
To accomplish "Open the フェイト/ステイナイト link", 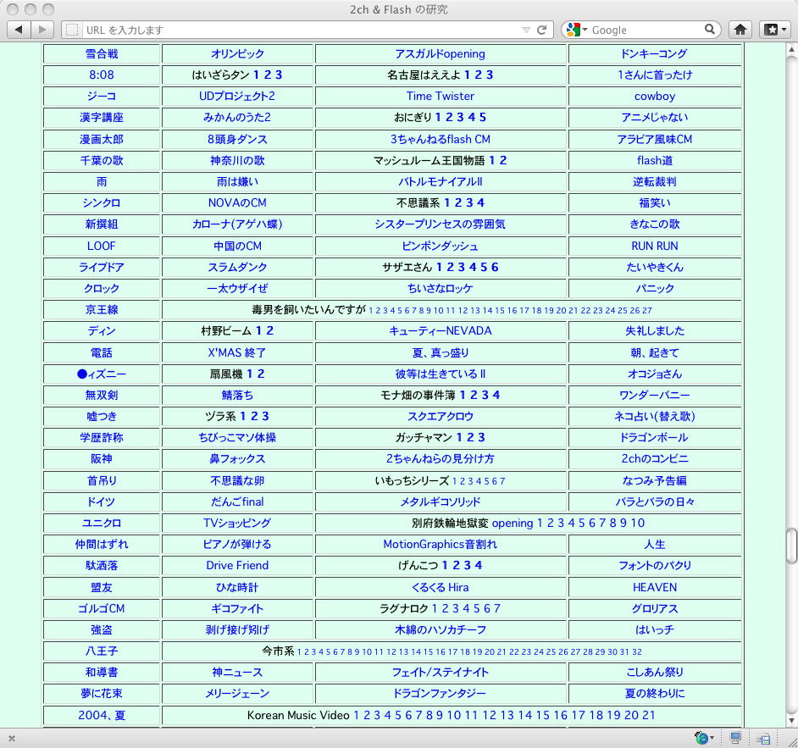I will 441,673.
